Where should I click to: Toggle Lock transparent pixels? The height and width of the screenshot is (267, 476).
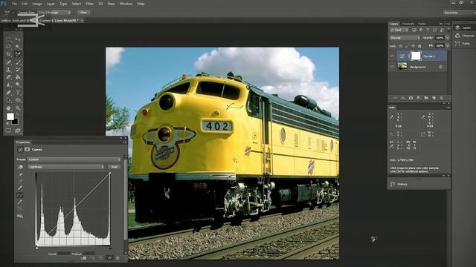pyautogui.click(x=401, y=46)
